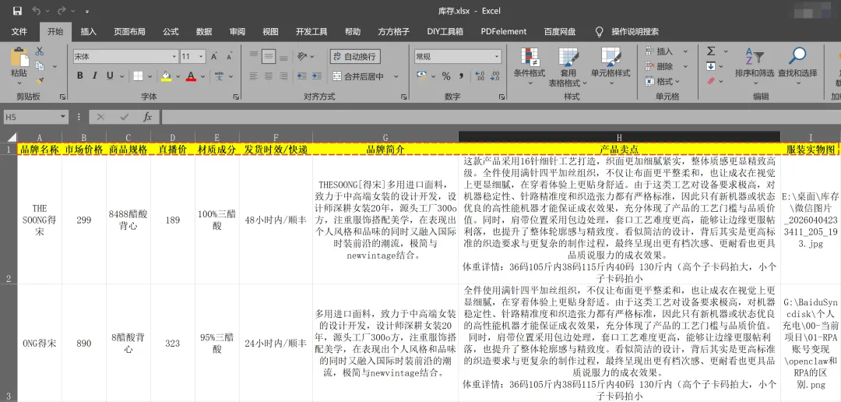Undo the last action in quick access toolbar

[37, 11]
